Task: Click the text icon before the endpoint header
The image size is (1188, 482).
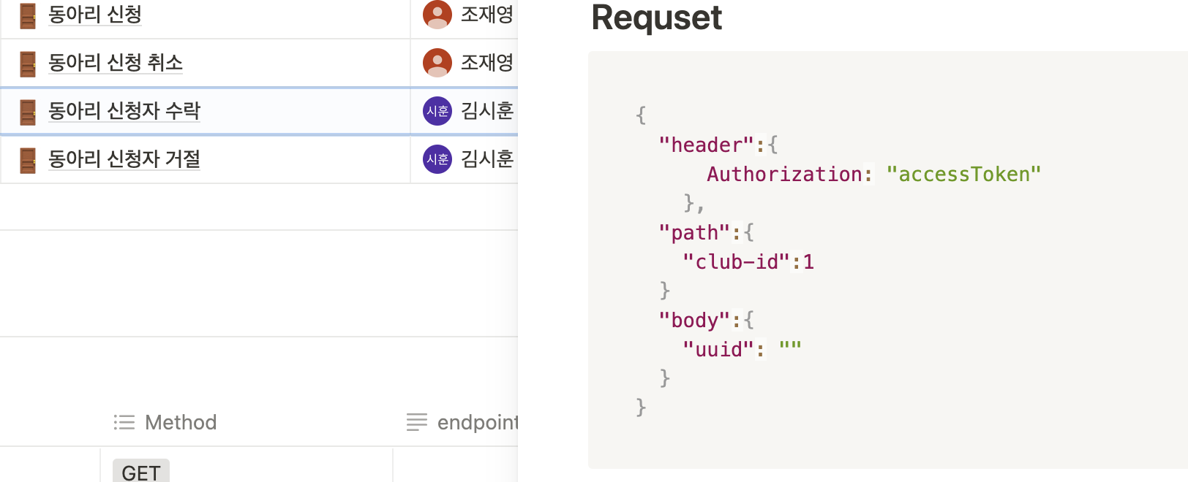Action: click(x=417, y=422)
